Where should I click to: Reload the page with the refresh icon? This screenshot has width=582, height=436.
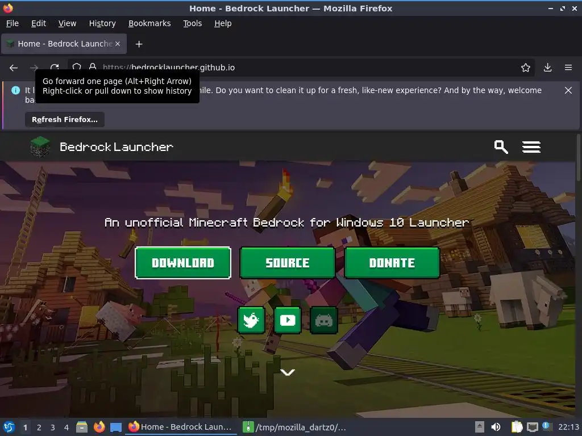(55, 67)
